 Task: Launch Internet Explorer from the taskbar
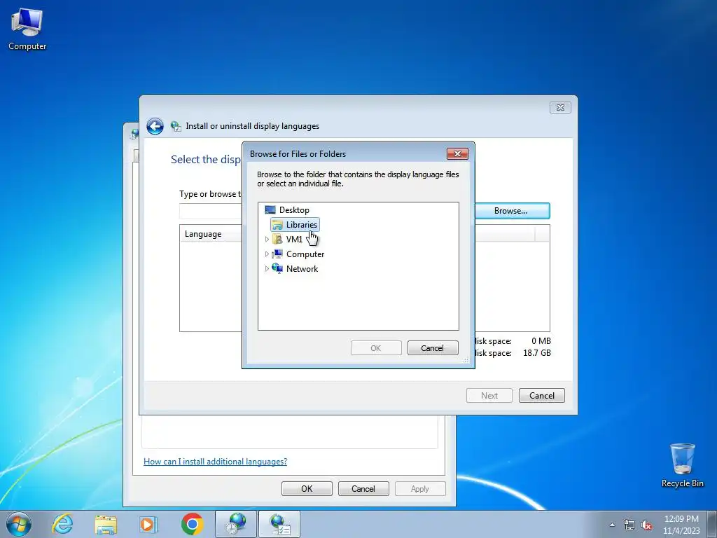coord(62,524)
